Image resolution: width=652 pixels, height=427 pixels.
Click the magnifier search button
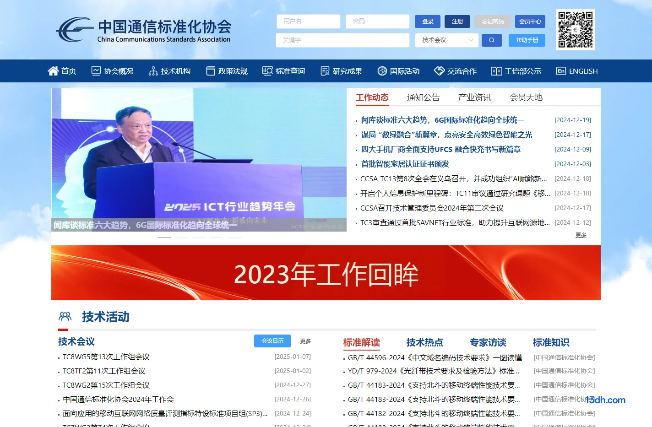[492, 40]
